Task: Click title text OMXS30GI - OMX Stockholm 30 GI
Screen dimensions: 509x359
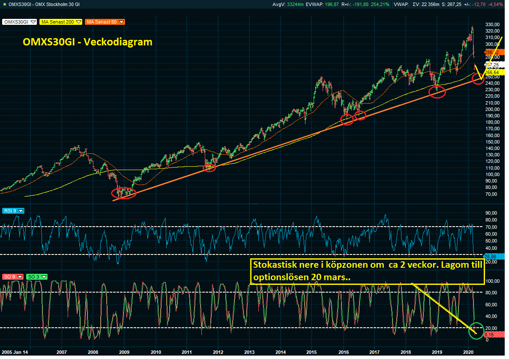Action: [x=44, y=4]
